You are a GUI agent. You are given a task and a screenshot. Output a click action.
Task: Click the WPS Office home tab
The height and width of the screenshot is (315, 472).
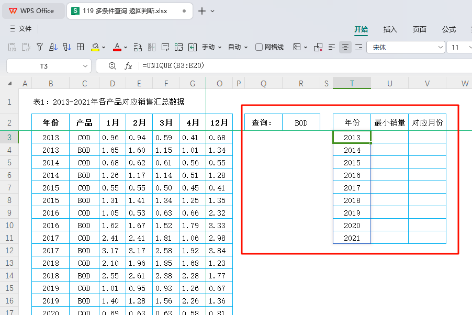point(33,11)
